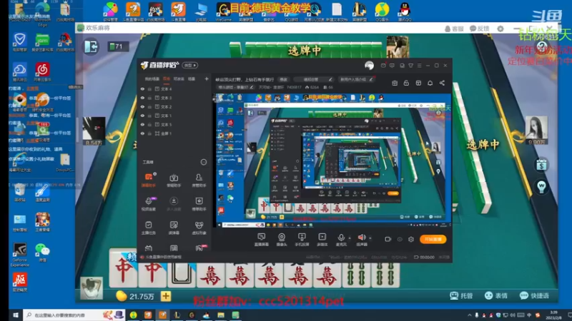Hide the 文本 3 layer with its eye
Image resolution: width=572 pixels, height=321 pixels.
pyautogui.click(x=142, y=98)
